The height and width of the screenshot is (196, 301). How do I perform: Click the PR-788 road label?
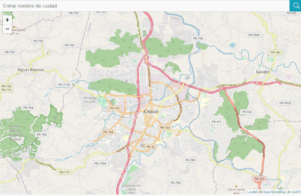tap(175, 182)
